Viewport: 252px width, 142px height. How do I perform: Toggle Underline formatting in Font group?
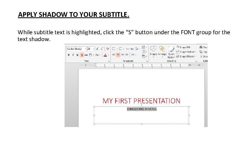[77, 55]
